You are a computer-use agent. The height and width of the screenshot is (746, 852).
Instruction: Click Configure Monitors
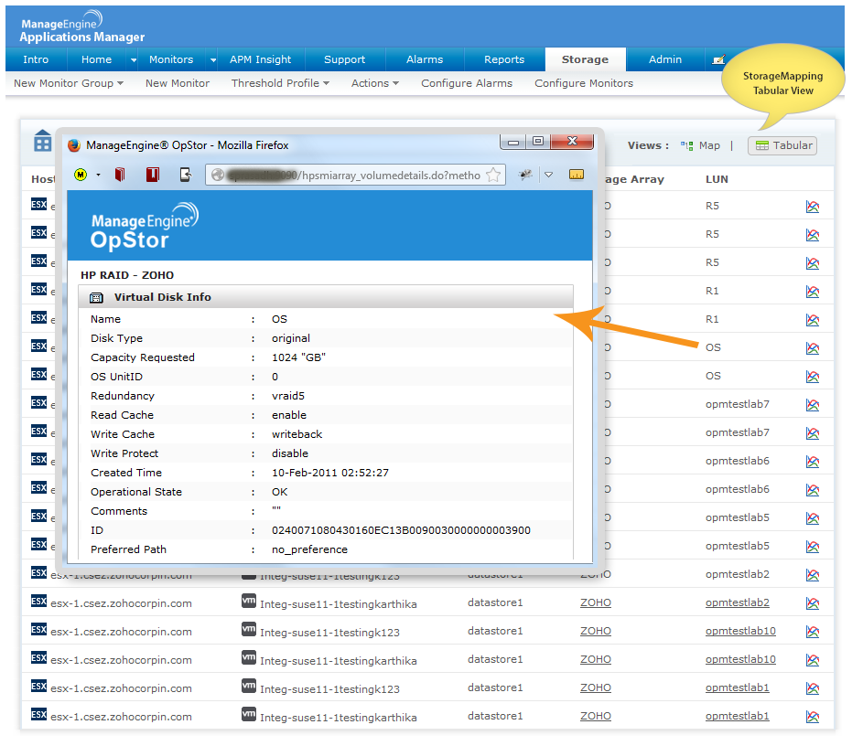[x=584, y=83]
